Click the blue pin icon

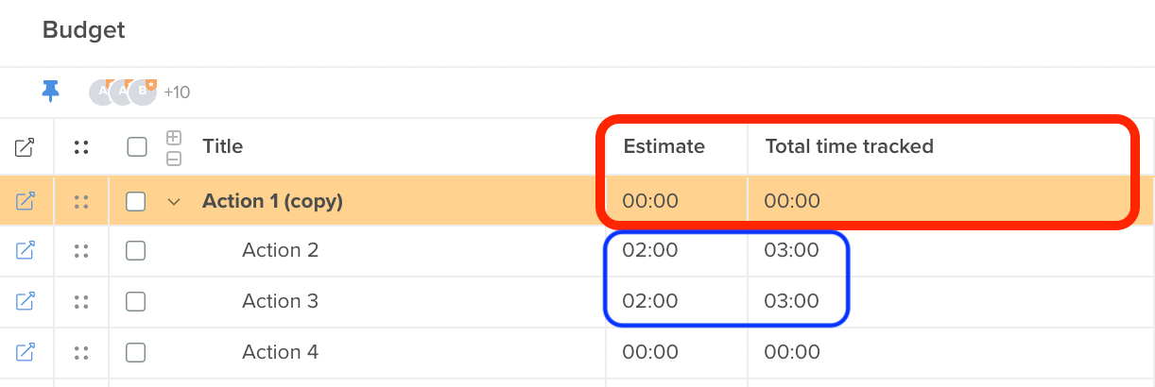[50, 92]
